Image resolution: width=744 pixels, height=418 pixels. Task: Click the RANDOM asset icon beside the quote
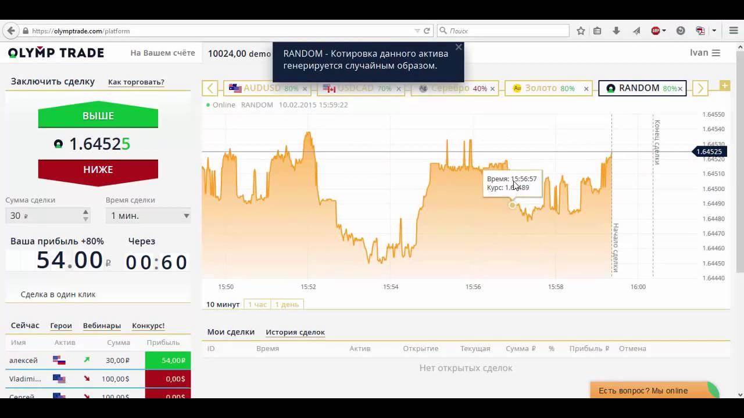(x=58, y=144)
